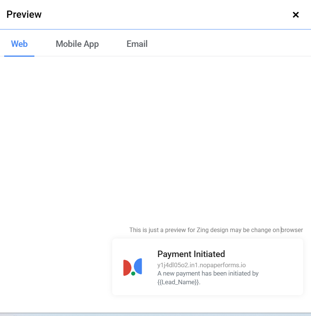Click empty space right of Payment Initiated

(265, 254)
